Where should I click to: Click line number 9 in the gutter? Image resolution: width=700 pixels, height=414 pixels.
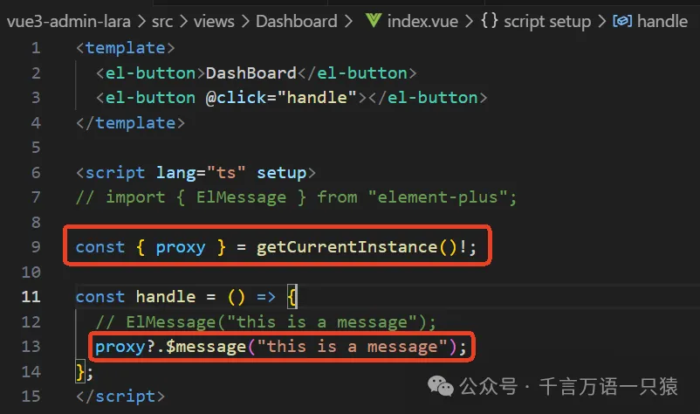click(36, 247)
